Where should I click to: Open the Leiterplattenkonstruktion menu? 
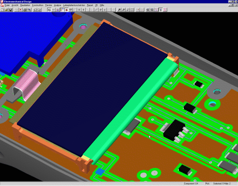74,5
